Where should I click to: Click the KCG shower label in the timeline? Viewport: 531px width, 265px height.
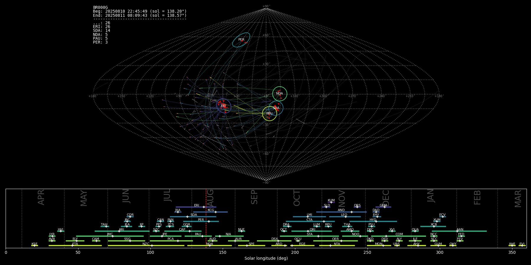point(211,210)
